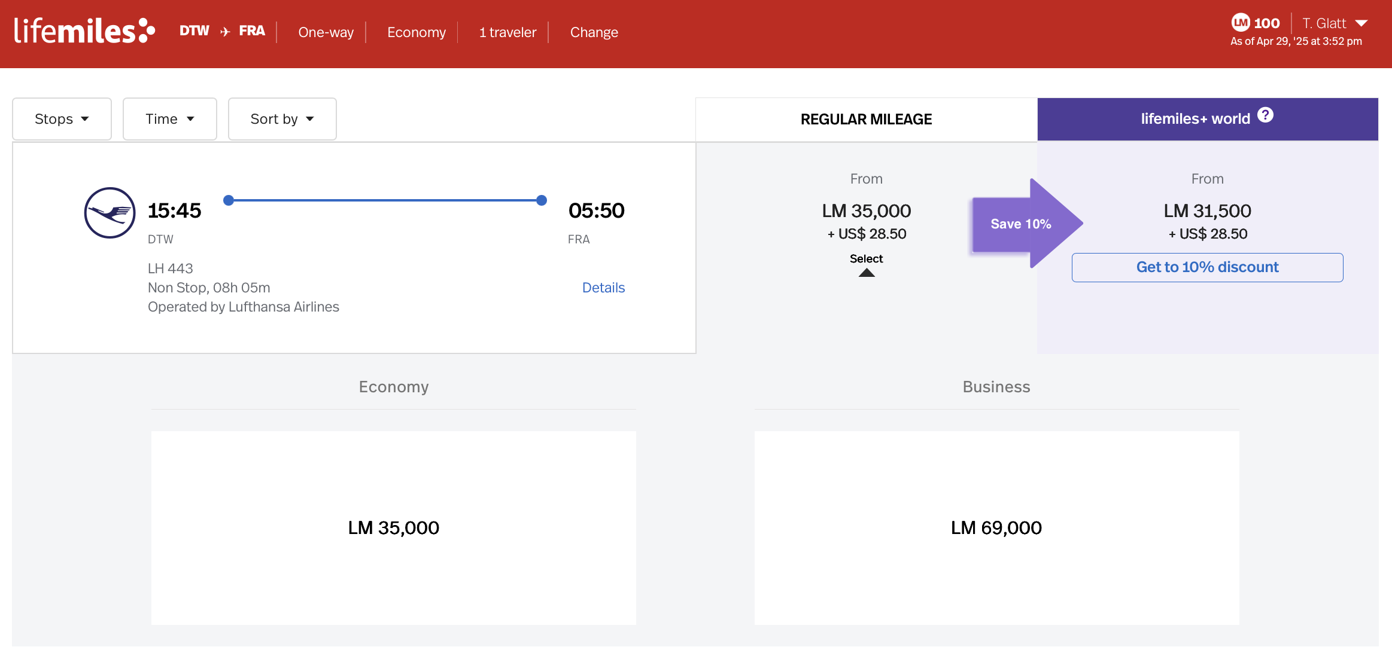This screenshot has width=1392, height=653.
Task: Click the FRA destination code in header
Action: coord(252,31)
